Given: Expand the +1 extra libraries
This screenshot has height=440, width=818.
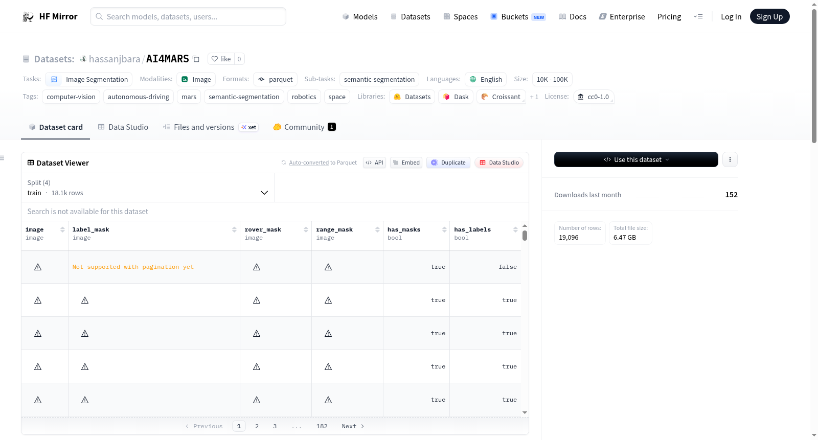Looking at the screenshot, I should [534, 97].
